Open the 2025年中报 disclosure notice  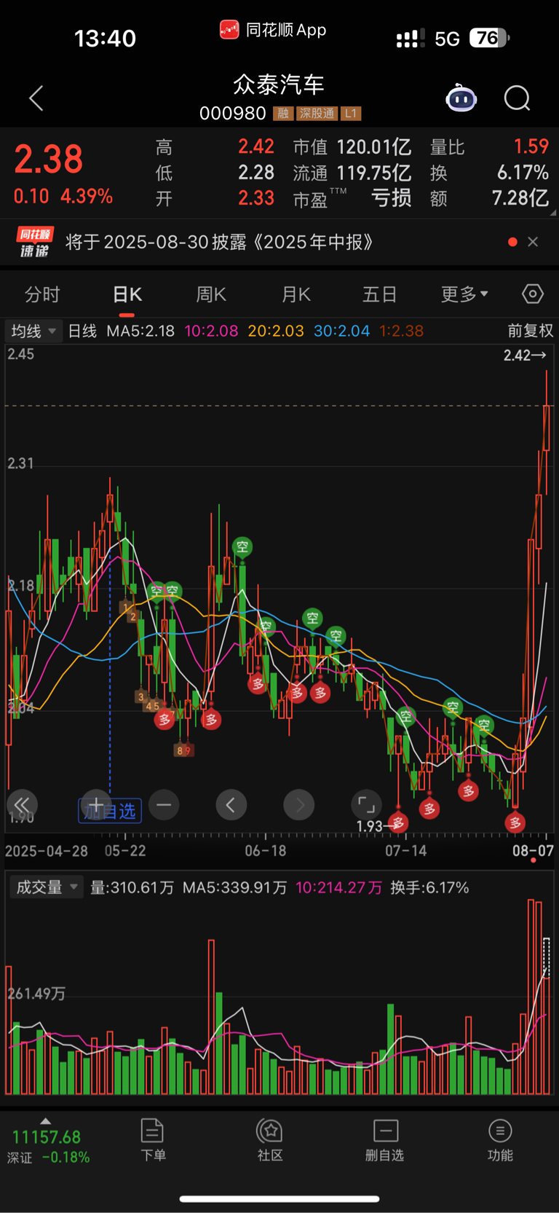click(x=220, y=242)
